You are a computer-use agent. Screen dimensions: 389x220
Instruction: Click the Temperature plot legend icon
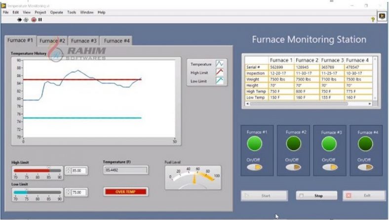pyautogui.click(x=220, y=64)
